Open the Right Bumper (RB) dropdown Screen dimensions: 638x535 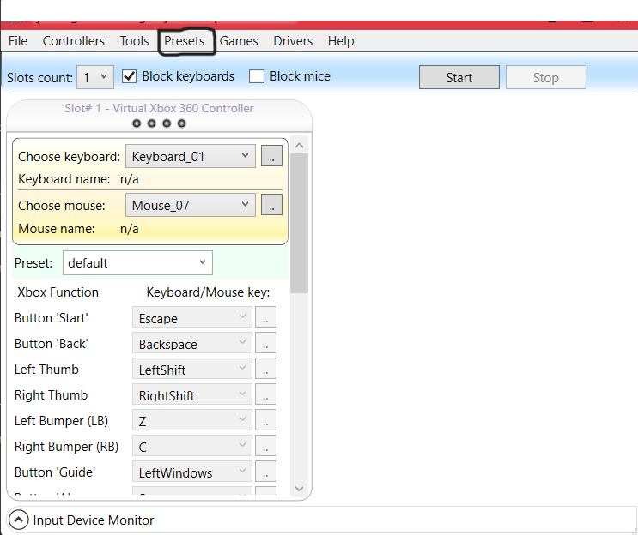point(192,446)
